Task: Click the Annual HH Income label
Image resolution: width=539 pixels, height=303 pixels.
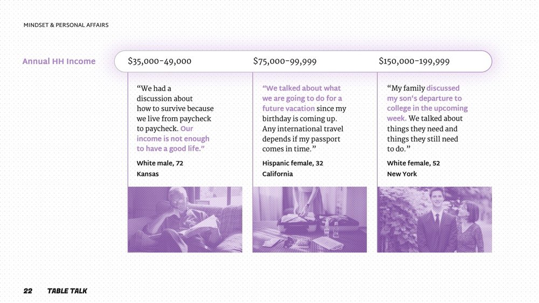Action: (x=59, y=61)
